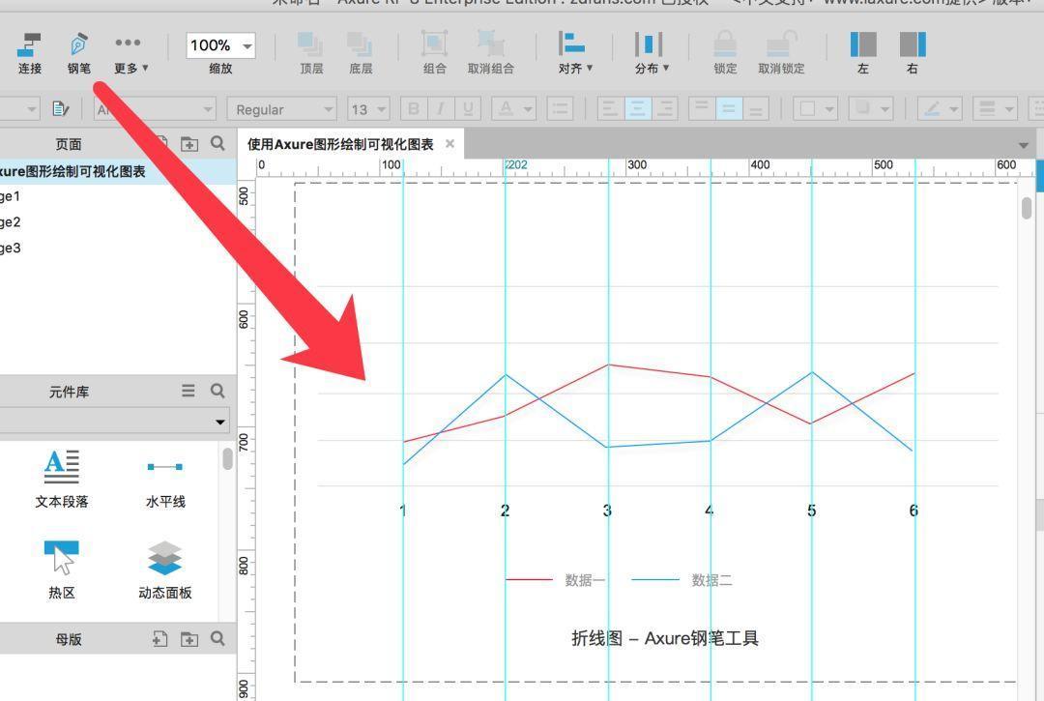Align text to top
Screen dimensions: 1044x701
point(702,109)
